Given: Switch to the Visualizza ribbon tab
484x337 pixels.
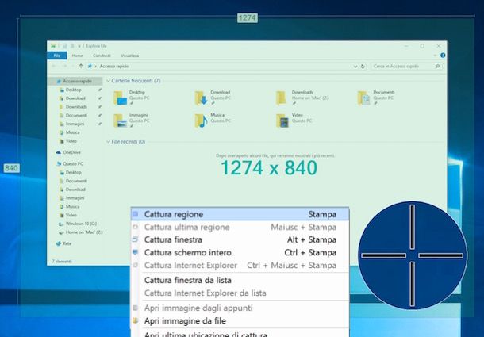Looking at the screenshot, I should [129, 56].
